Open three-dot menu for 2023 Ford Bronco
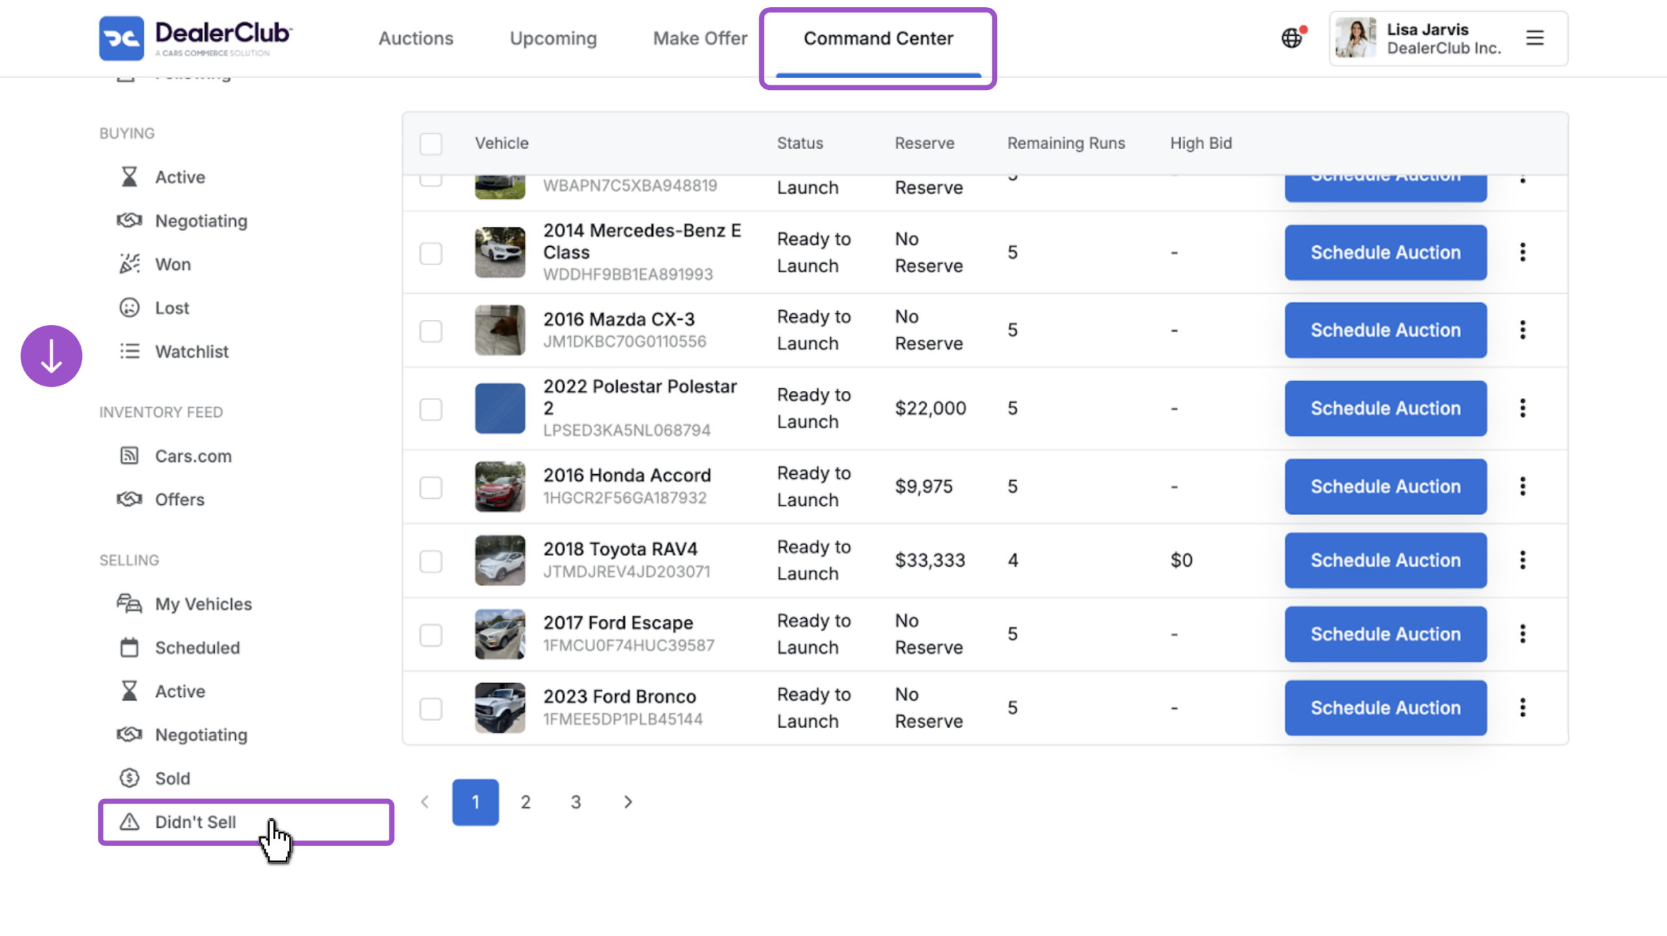The image size is (1667, 936). (1522, 707)
